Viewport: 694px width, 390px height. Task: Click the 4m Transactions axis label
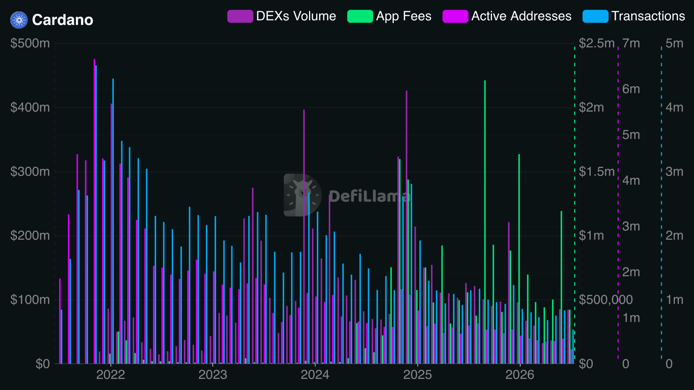(674, 107)
